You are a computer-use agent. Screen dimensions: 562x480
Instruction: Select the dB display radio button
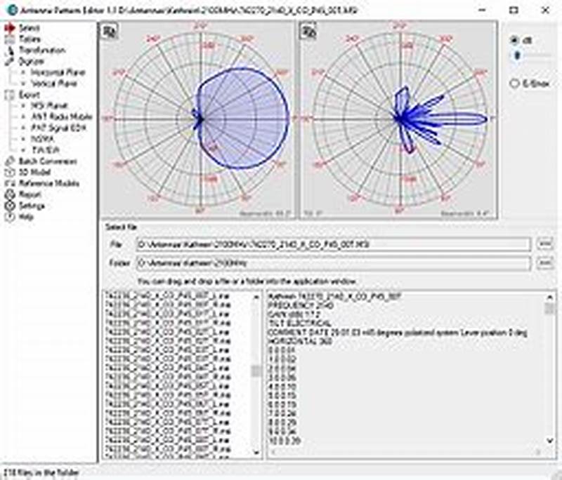(x=514, y=40)
